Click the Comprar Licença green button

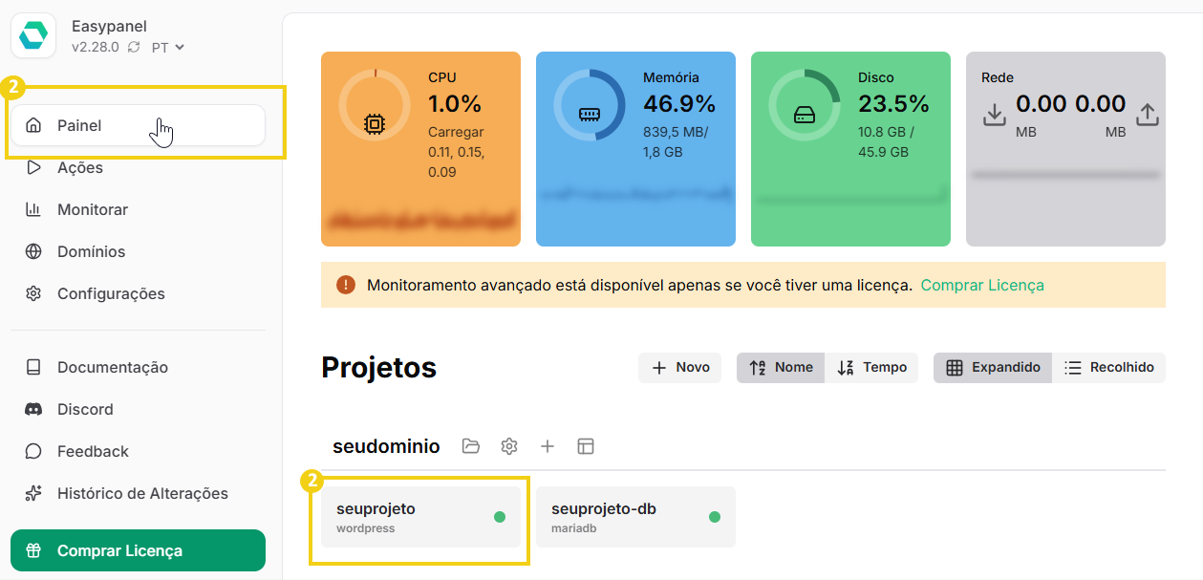point(137,550)
